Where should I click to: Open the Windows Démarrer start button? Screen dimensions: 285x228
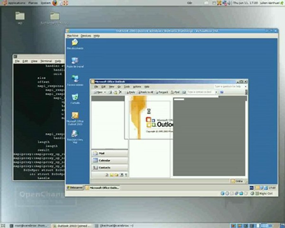[74, 188]
